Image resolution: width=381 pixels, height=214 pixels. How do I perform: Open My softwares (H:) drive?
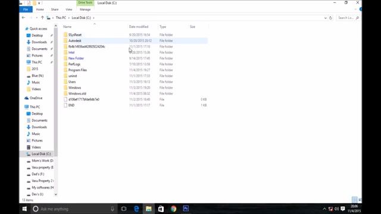pos(42,188)
